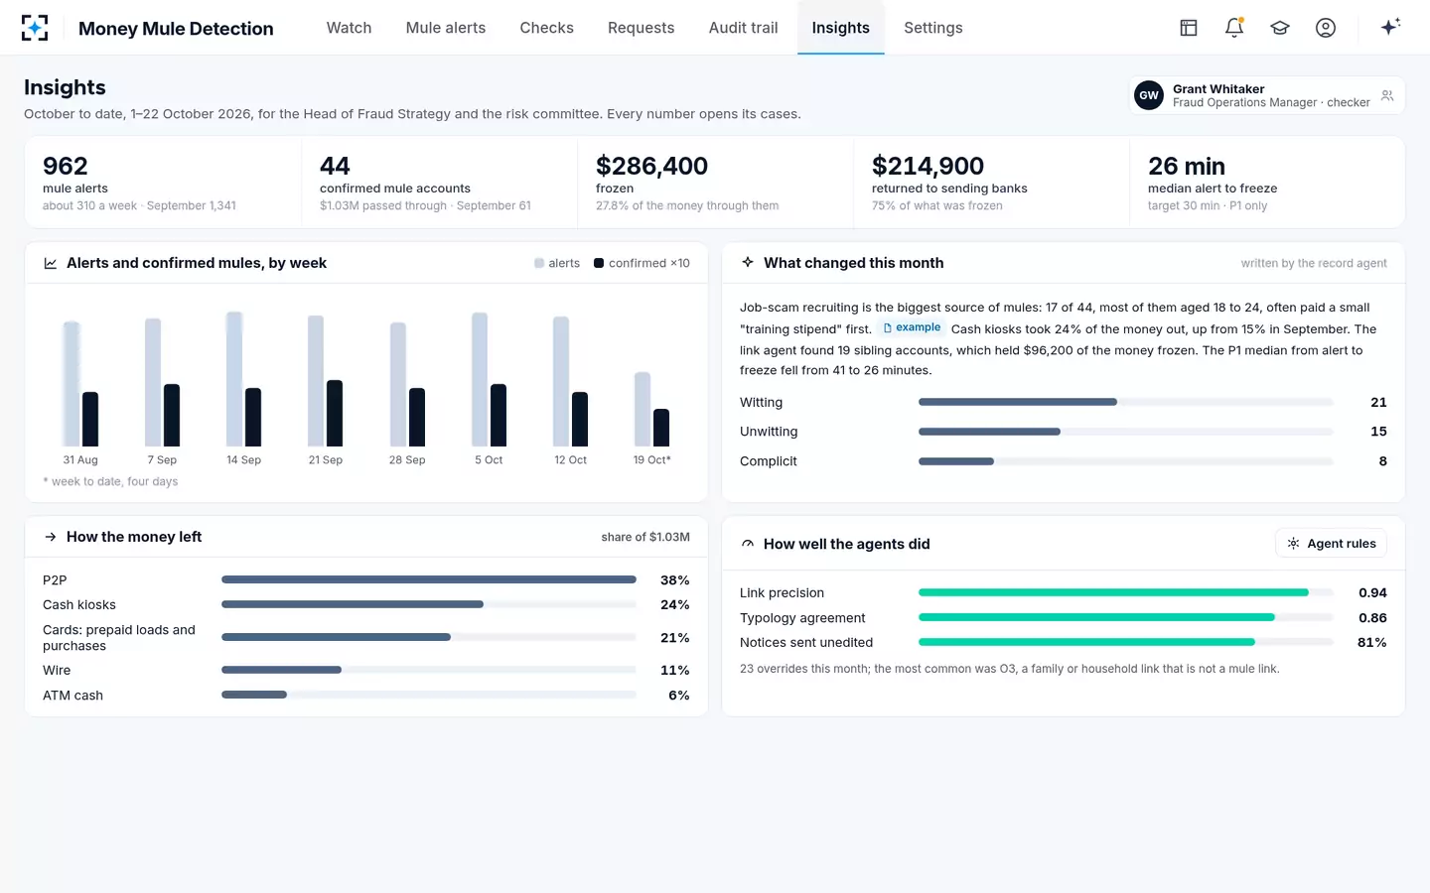Click the Complicit typology row
Viewport: 1430px width, 893px height.
(1064, 461)
